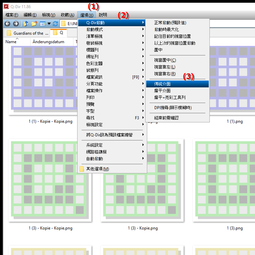This screenshot has width=255, height=255.
Task: Select 扁平介面 interface style
Action: 177,91
